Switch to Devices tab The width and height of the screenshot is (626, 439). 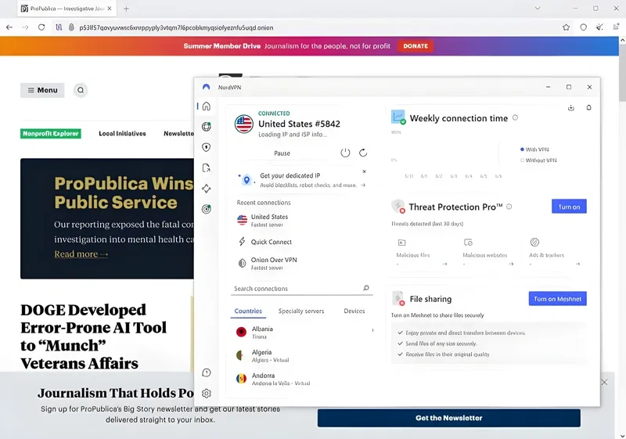click(x=354, y=311)
